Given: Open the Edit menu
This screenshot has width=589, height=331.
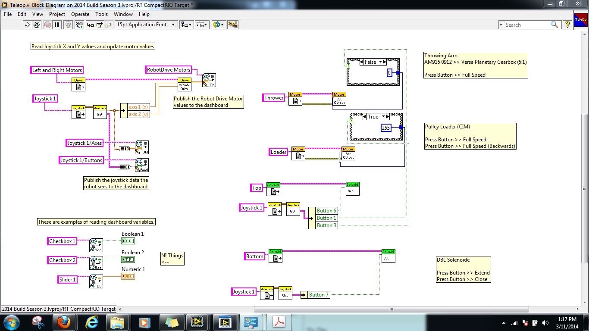Looking at the screenshot, I should (22, 14).
